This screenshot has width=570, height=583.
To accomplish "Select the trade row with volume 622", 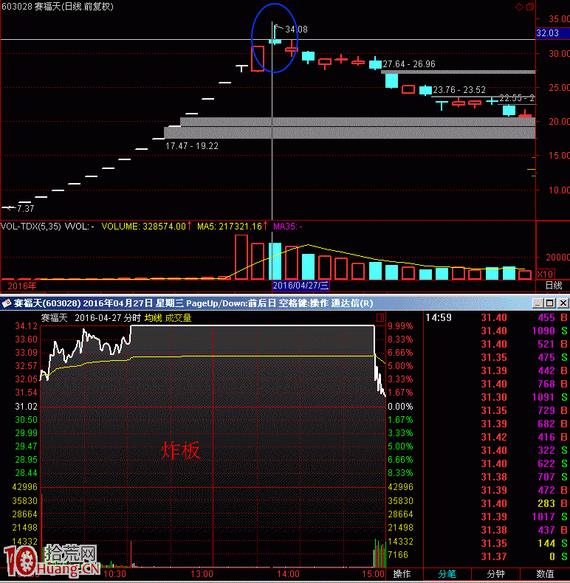I will click(497, 463).
